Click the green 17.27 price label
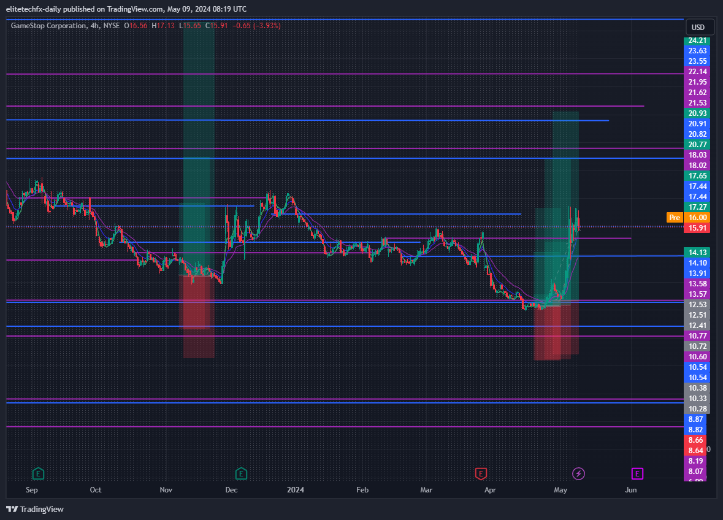Viewport: 723px width, 520px height. [x=697, y=207]
